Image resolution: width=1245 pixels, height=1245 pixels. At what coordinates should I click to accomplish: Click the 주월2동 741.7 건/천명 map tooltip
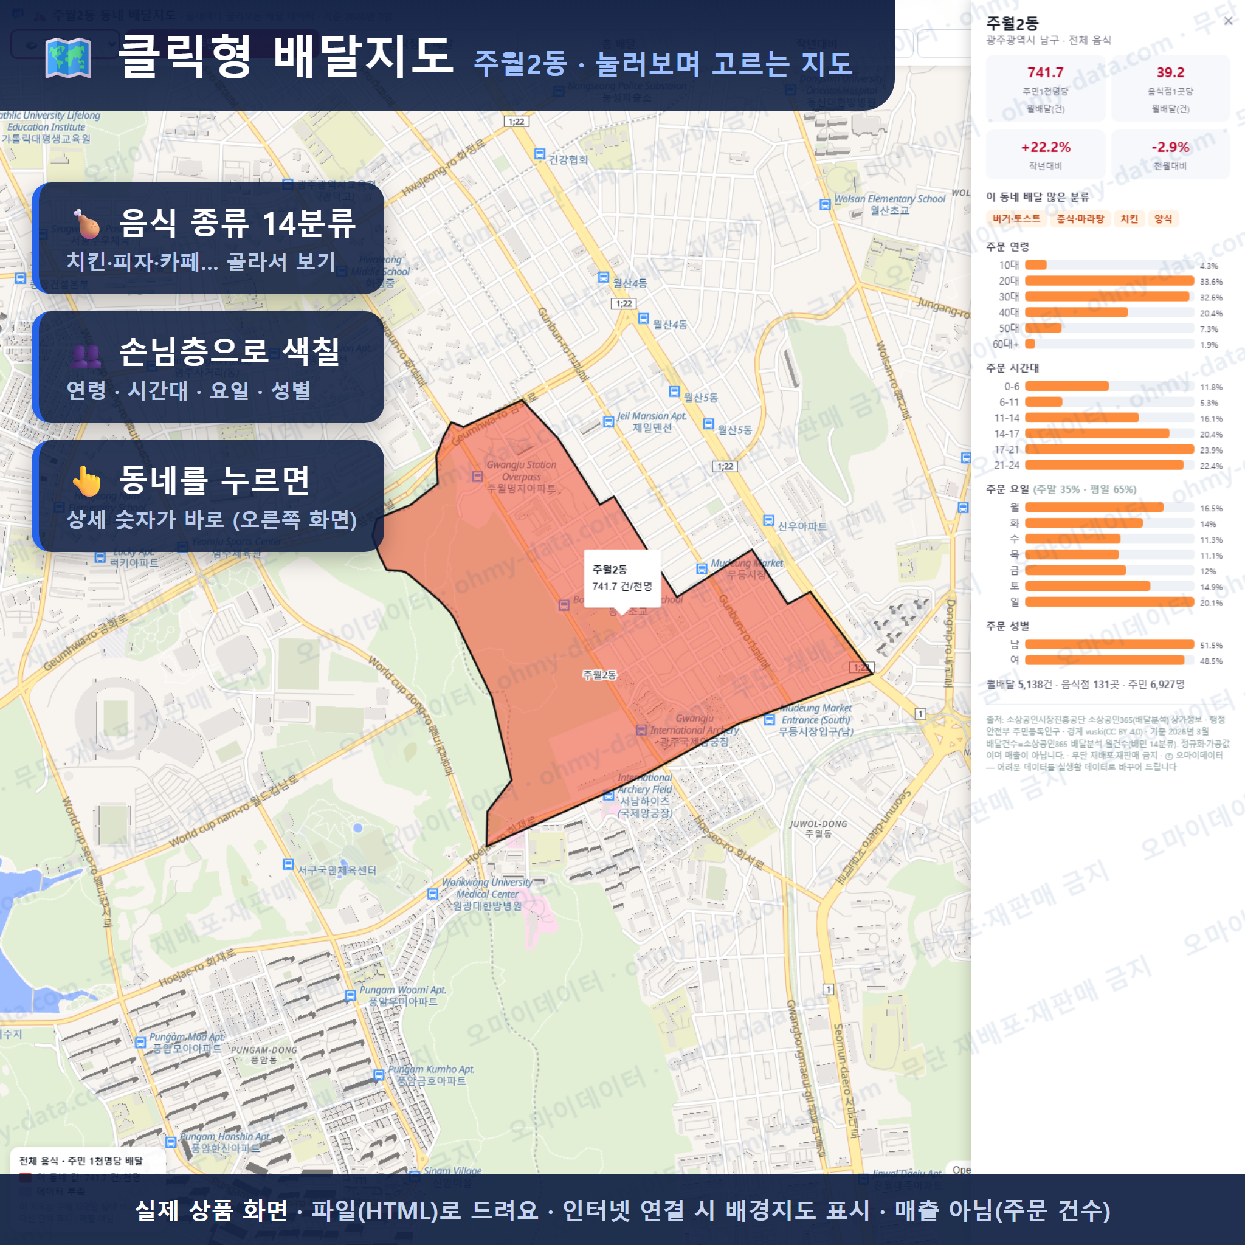[622, 578]
